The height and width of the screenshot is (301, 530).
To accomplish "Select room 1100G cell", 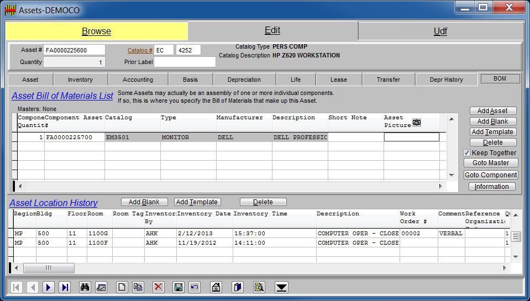I will 99,234.
